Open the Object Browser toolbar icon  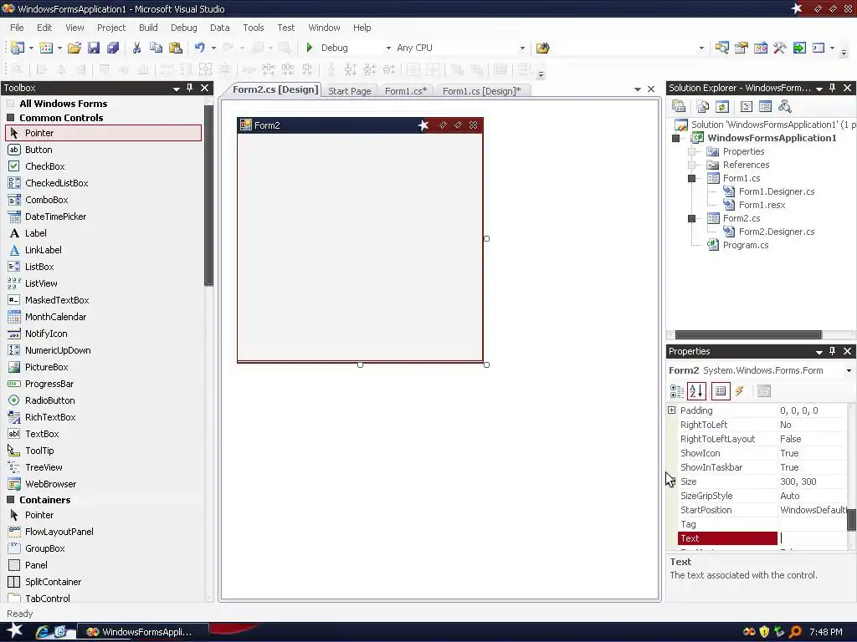(x=760, y=48)
